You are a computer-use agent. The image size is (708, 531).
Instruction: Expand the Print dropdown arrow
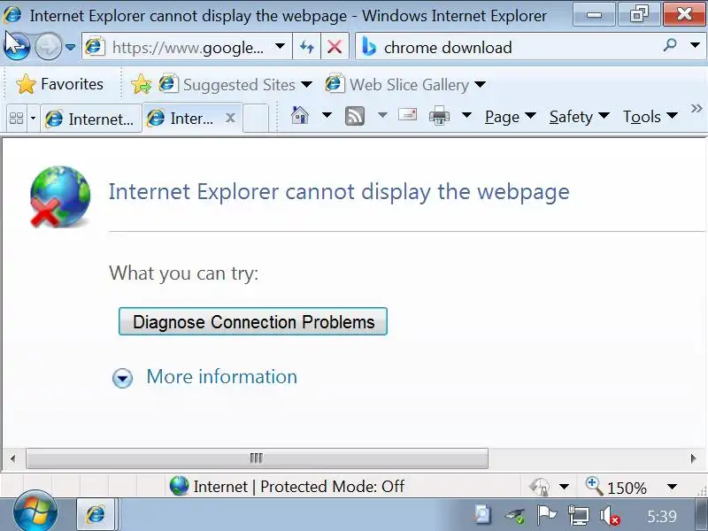tap(466, 116)
